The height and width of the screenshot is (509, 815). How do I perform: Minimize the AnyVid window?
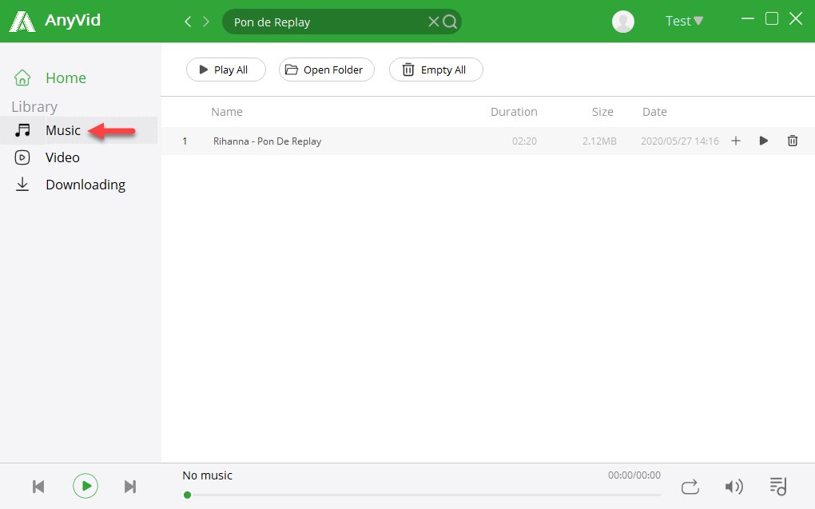[747, 18]
